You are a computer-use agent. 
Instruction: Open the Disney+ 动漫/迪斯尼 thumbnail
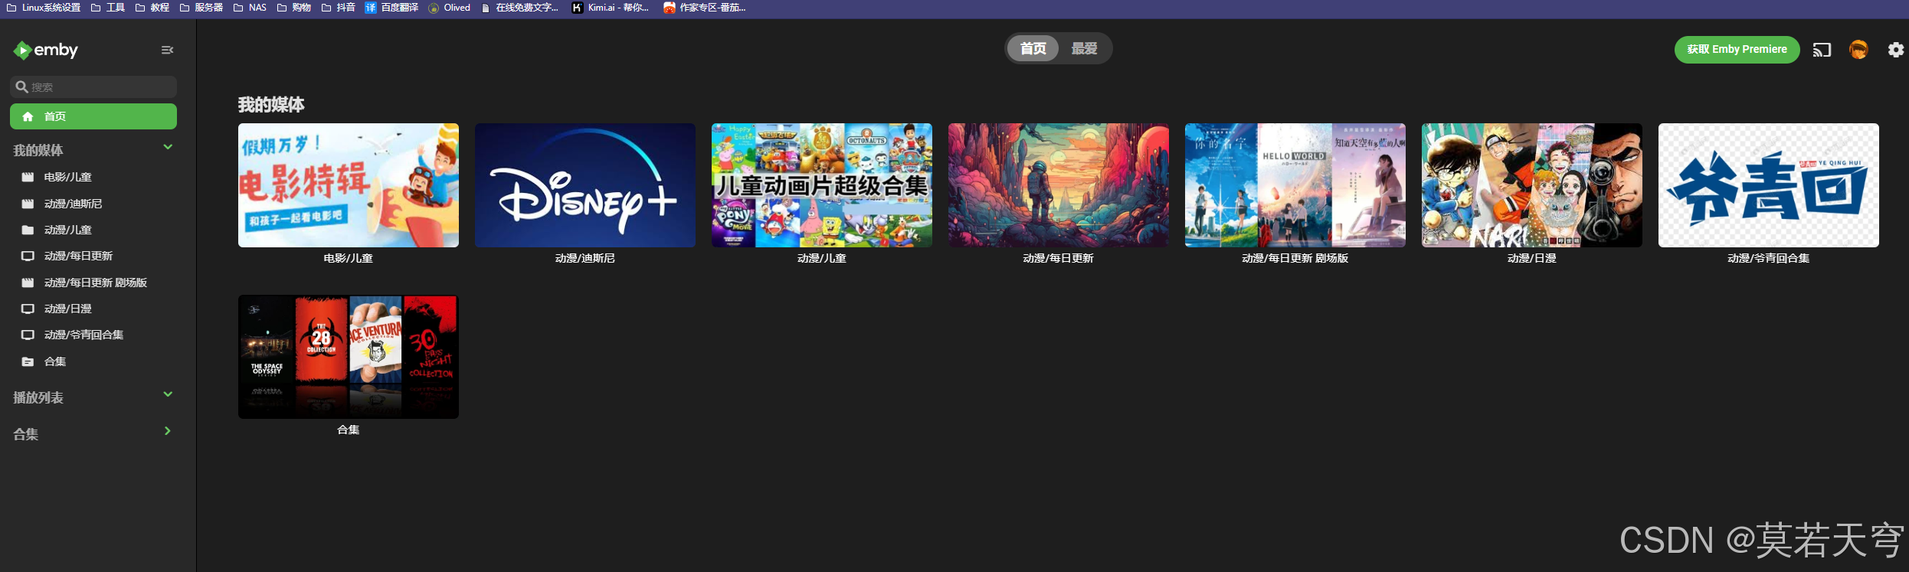[585, 185]
